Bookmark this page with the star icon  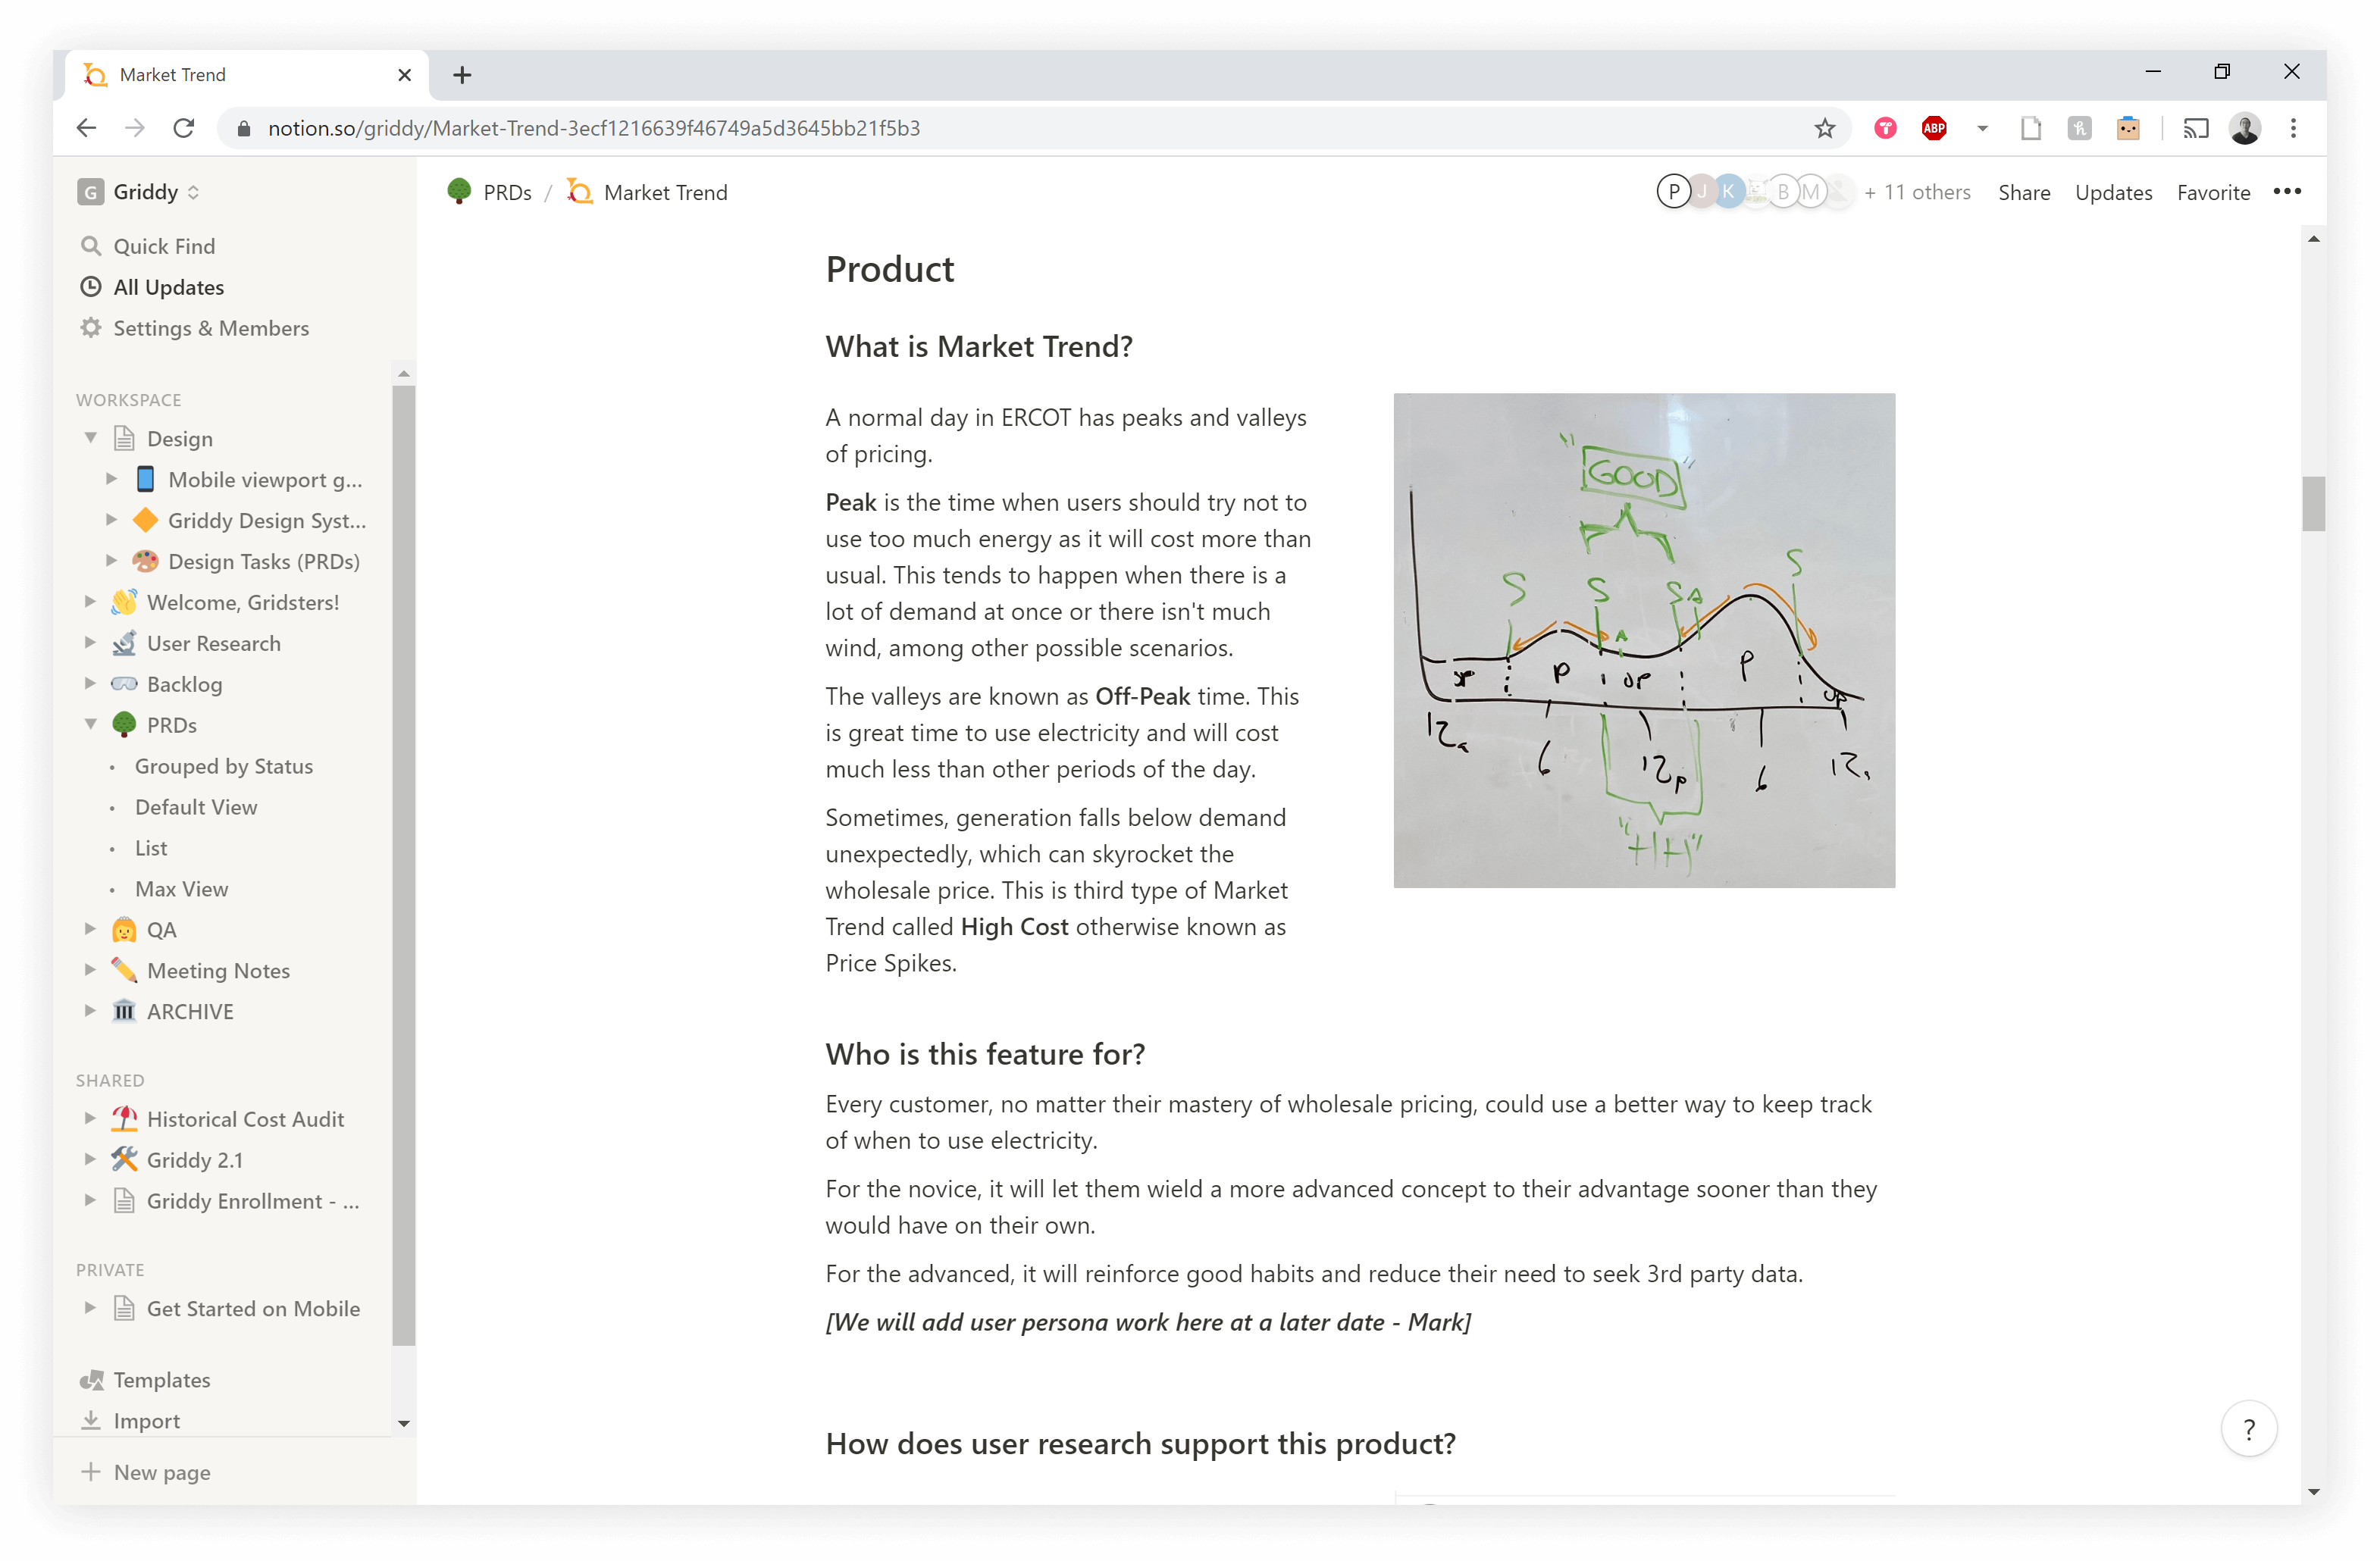click(x=1824, y=128)
